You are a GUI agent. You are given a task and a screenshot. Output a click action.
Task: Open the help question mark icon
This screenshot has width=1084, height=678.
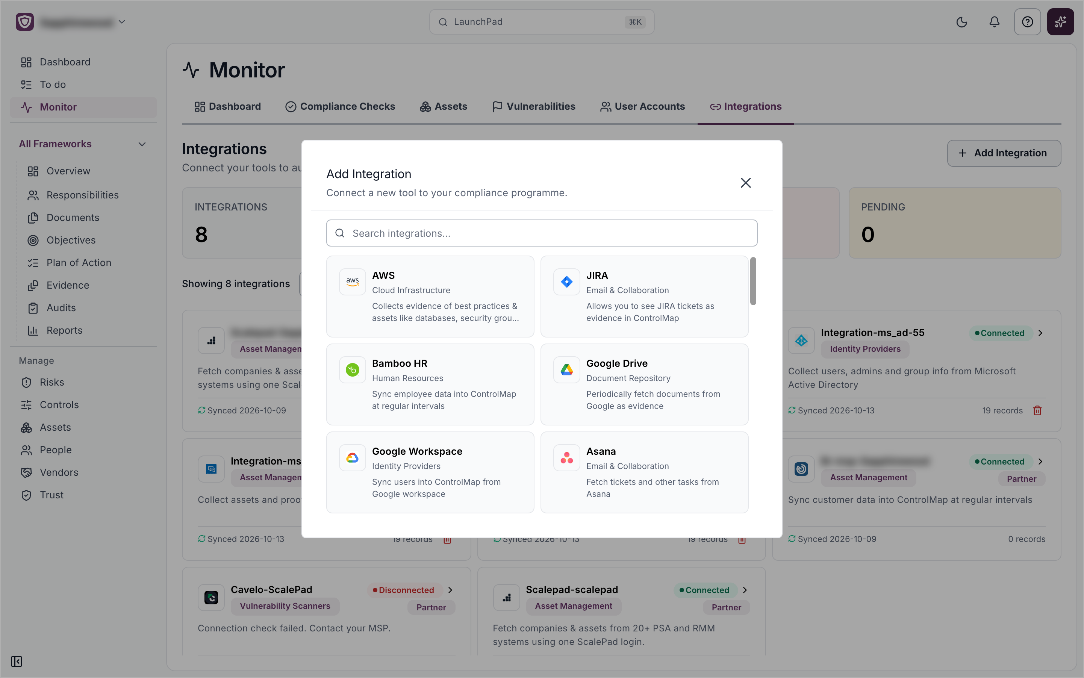[1027, 22]
